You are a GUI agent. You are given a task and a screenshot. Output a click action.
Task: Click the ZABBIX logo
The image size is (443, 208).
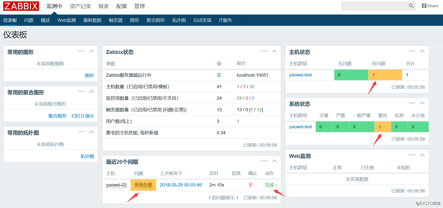point(21,6)
